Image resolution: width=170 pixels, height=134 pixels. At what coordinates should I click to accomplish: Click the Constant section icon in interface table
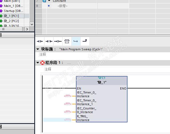tap(44, 1)
